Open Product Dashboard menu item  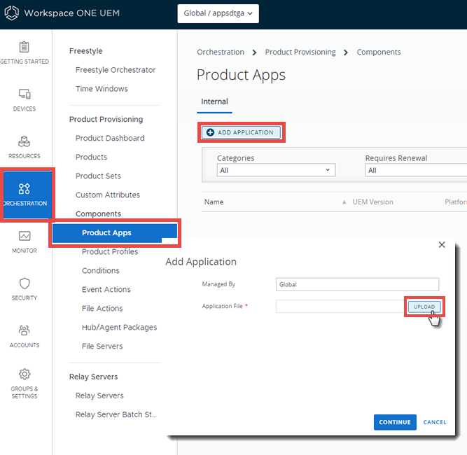click(110, 138)
